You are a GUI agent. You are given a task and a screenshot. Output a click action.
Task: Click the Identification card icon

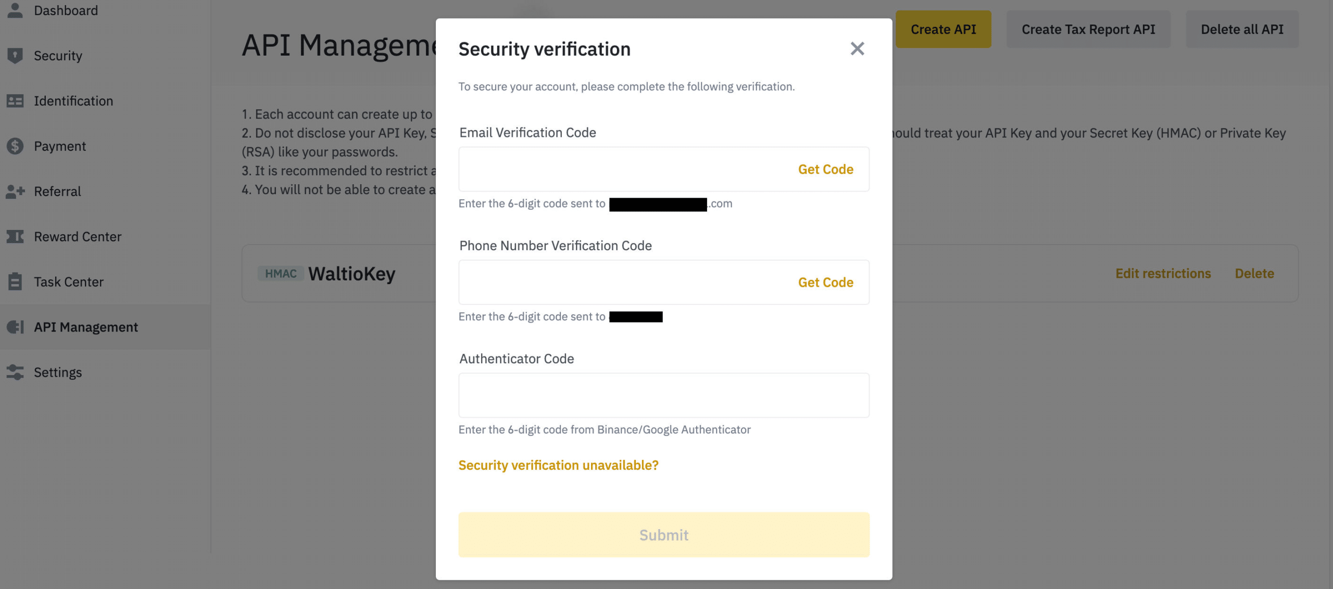[x=15, y=101]
